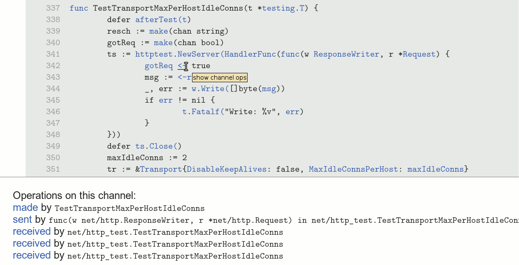Open the 'MaxIdleConnsPerHost' field link
The image size is (519, 265).
coord(353,169)
